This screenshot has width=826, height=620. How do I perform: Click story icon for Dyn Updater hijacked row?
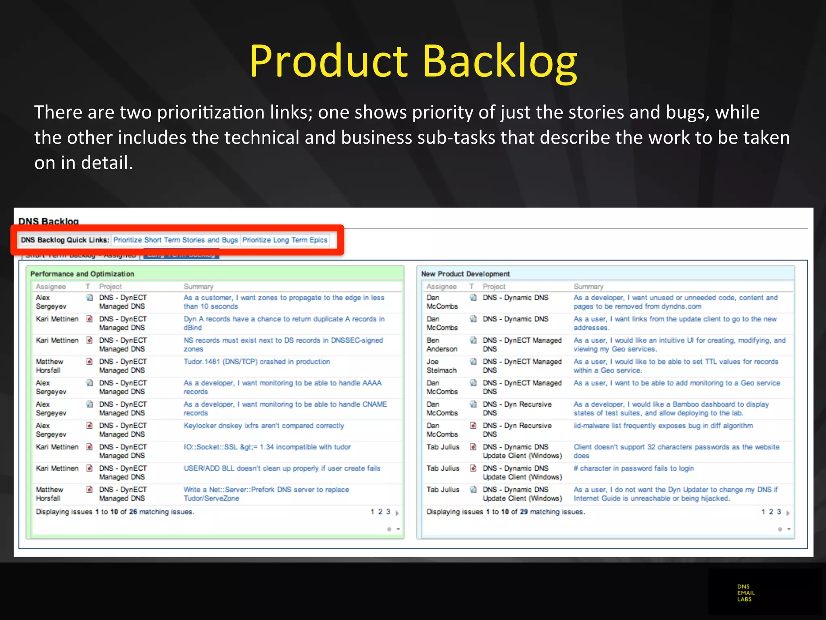(473, 489)
